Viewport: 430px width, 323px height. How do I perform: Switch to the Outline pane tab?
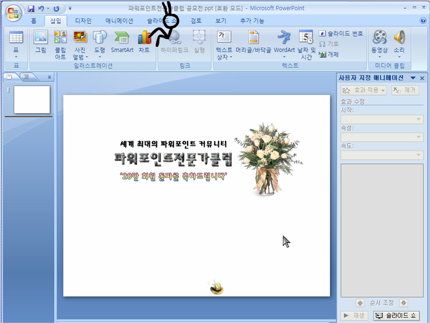point(27,77)
